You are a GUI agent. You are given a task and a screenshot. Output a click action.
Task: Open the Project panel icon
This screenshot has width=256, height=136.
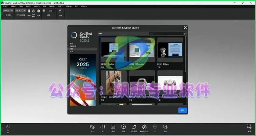(x=113, y=127)
